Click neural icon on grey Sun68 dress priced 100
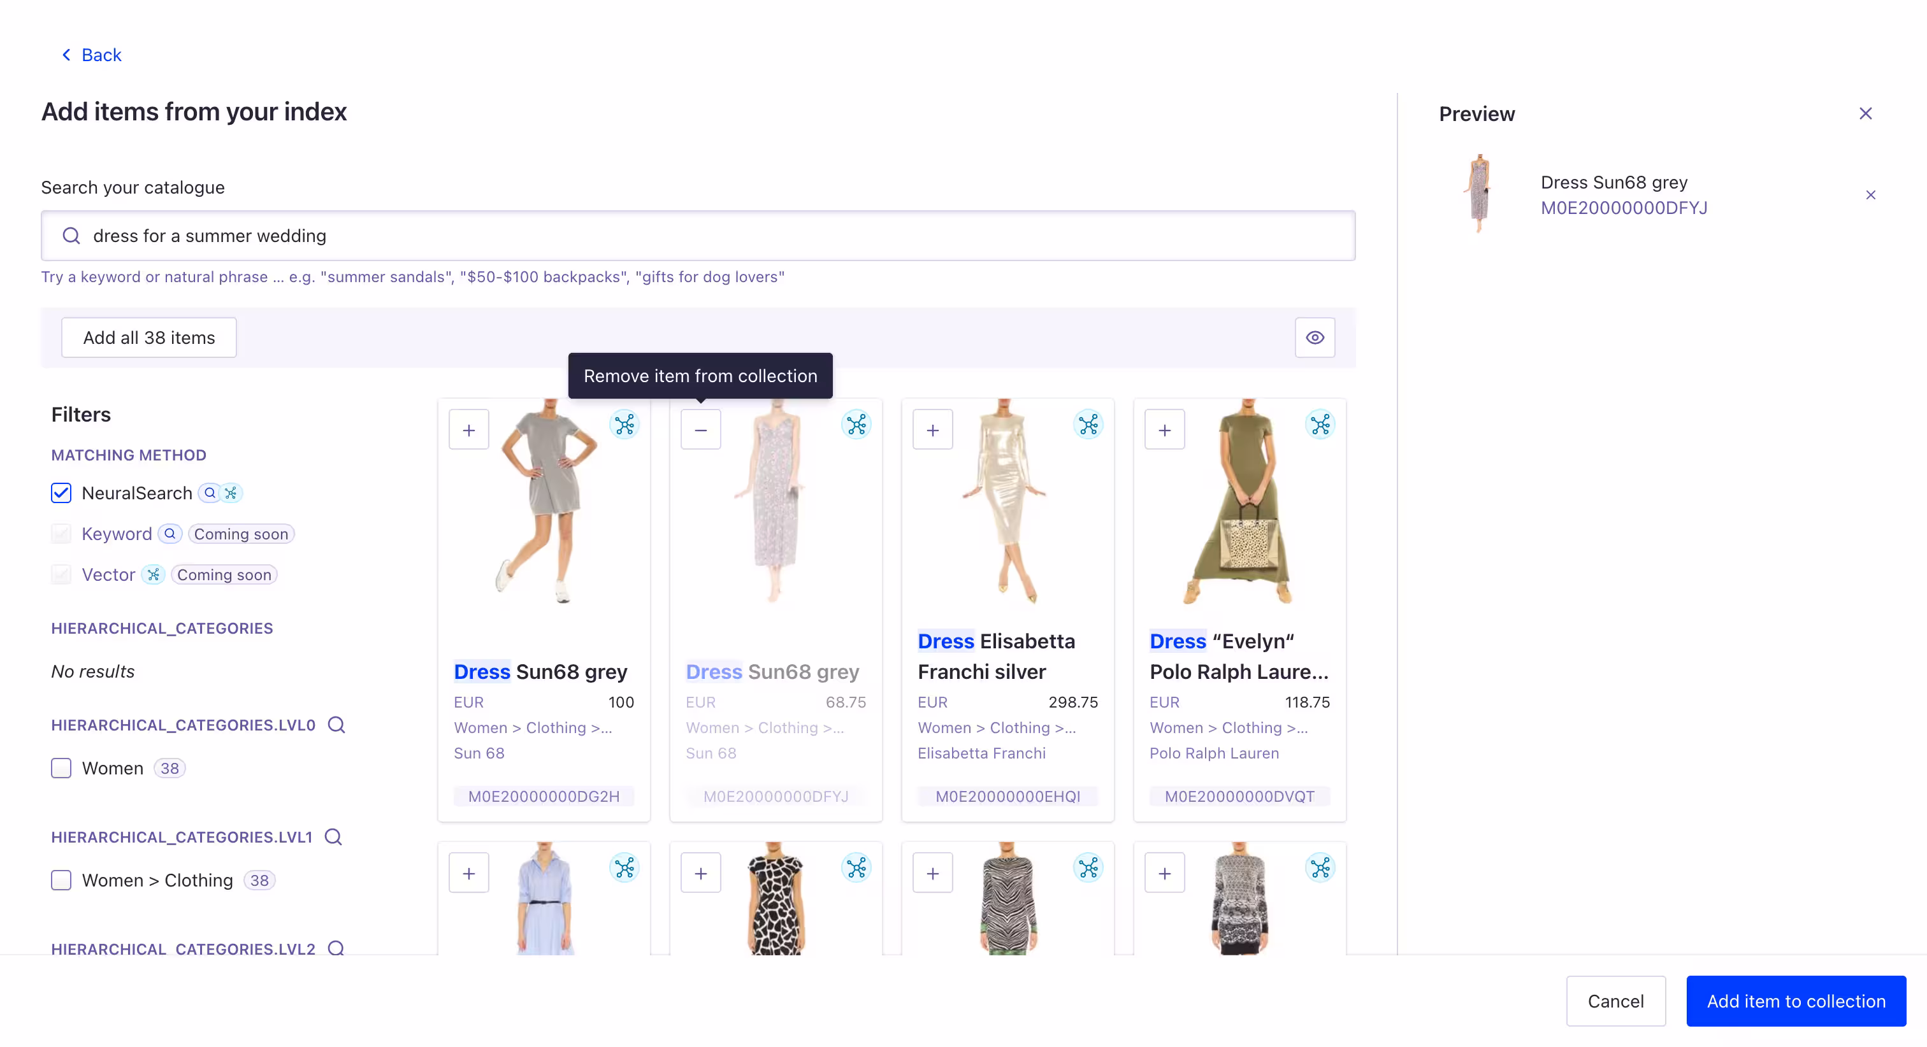The image size is (1927, 1047). pos(624,424)
